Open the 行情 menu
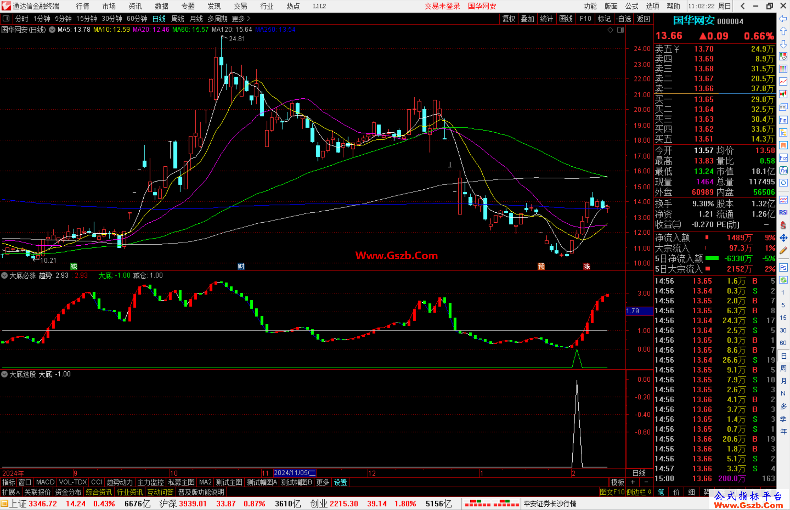Screen dimensions: 790x510 point(83,6)
